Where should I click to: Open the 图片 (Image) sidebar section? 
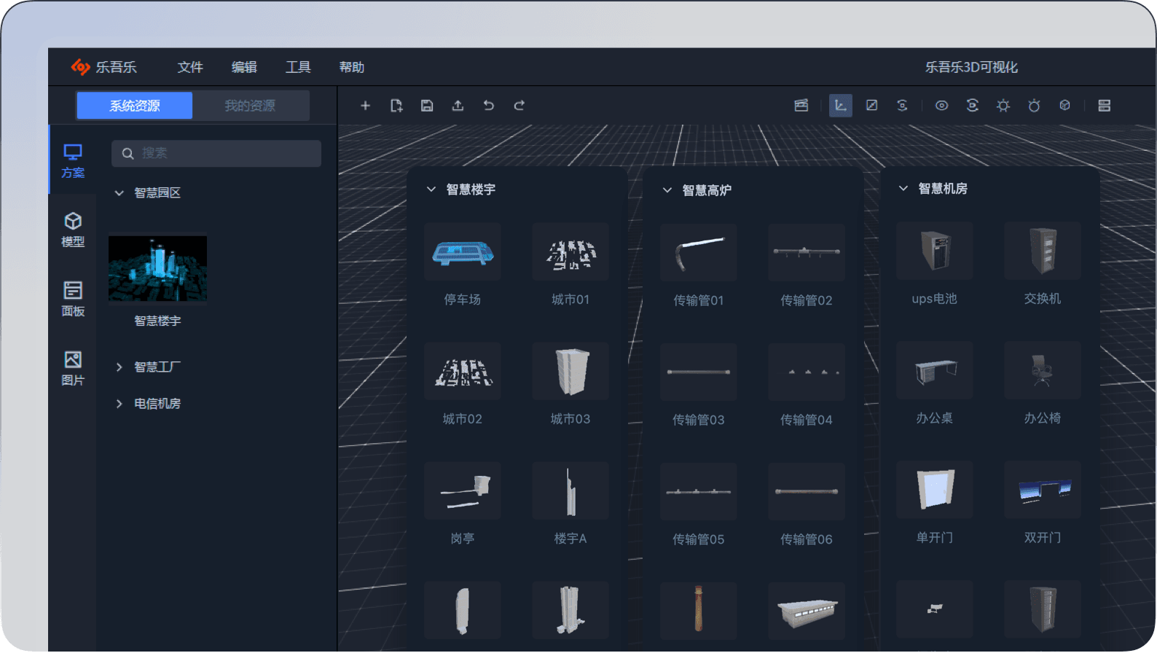pyautogui.click(x=73, y=368)
